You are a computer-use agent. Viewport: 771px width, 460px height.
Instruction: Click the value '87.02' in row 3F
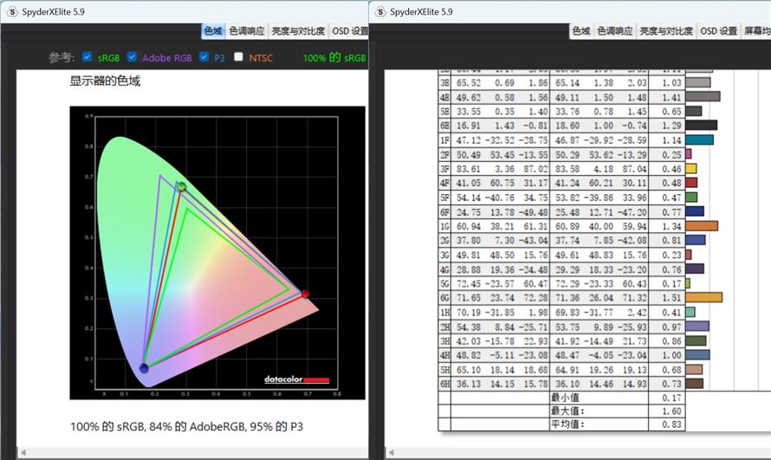(x=535, y=169)
